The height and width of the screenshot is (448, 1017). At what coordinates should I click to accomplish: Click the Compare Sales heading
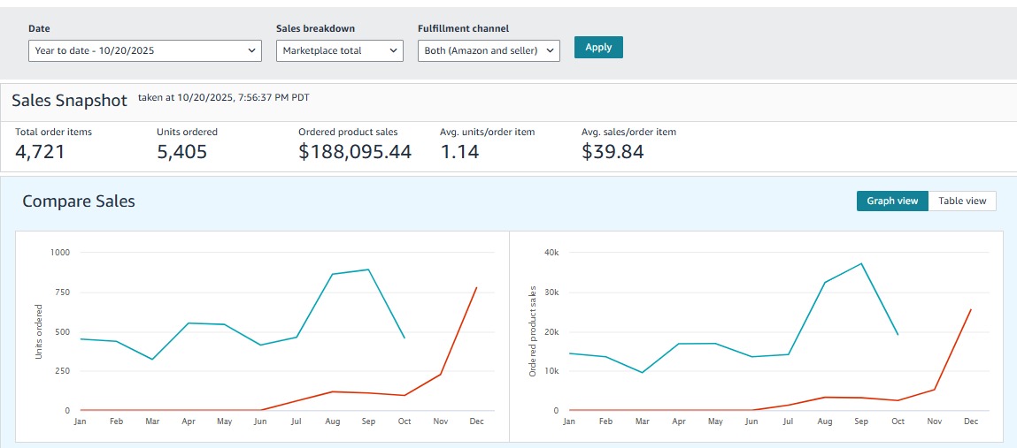[79, 201]
